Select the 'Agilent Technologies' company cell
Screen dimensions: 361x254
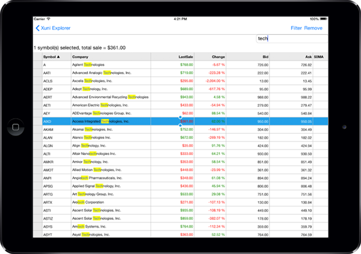(111, 65)
